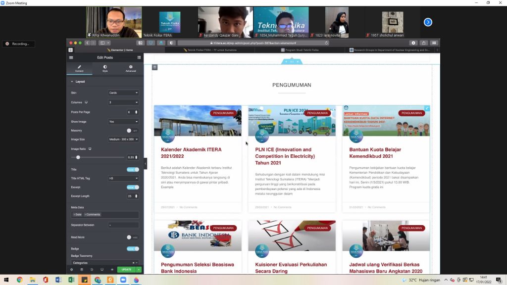
Task: Toggle the Title show switch
Action: [x=133, y=170]
